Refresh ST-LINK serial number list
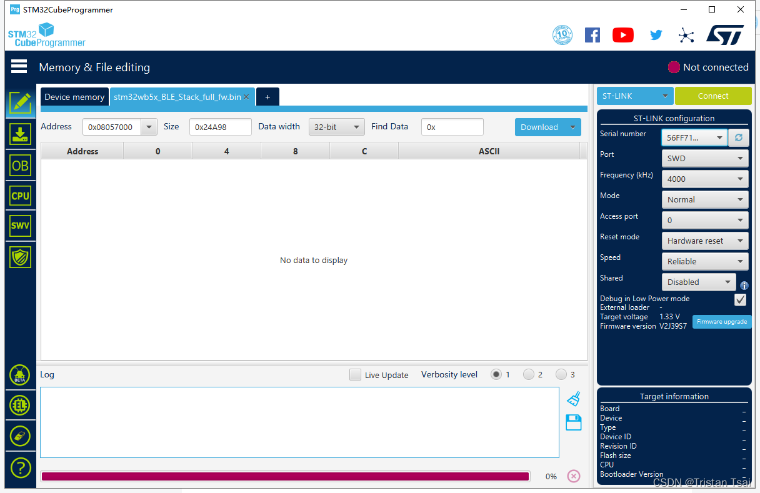This screenshot has height=493, width=760. (739, 137)
